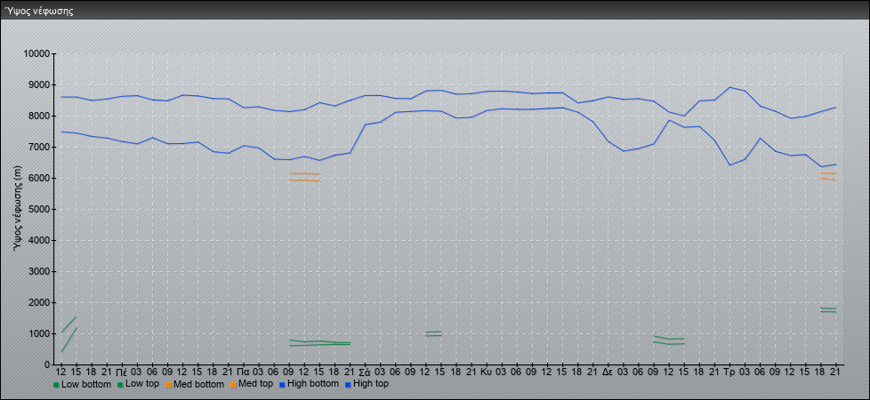
Task: Click the 8000 value on the y-axis
Action: click(x=38, y=116)
